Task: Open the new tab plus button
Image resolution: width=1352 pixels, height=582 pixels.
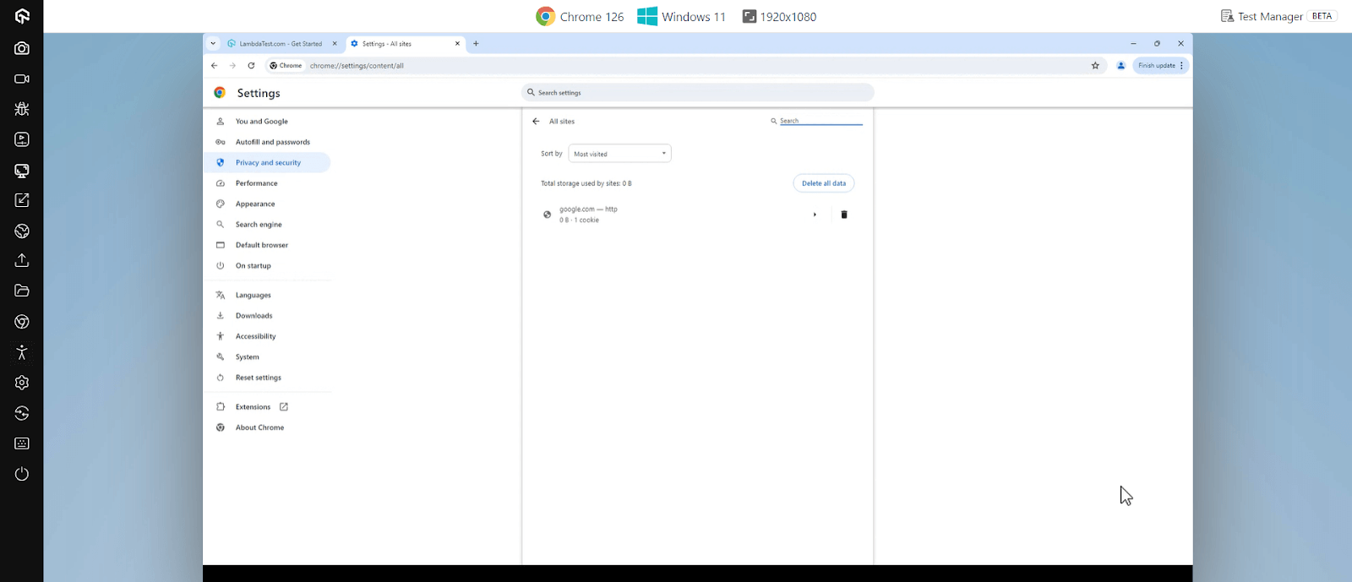Action: pos(476,44)
